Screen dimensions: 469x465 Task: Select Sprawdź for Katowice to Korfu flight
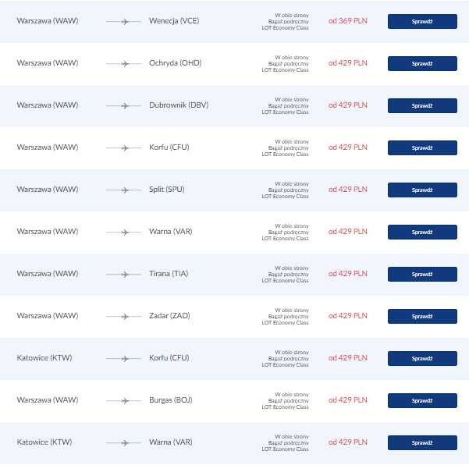pyautogui.click(x=422, y=359)
